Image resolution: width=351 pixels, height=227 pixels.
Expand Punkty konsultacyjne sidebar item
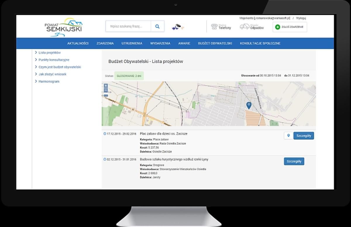click(x=54, y=60)
